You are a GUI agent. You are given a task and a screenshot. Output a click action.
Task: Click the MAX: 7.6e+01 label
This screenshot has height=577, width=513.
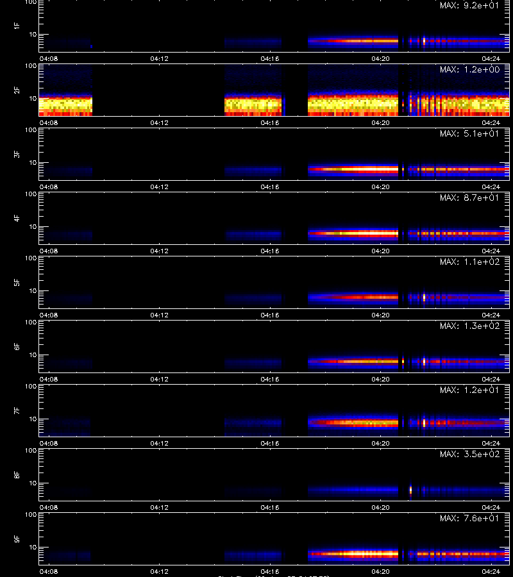pyautogui.click(x=469, y=518)
